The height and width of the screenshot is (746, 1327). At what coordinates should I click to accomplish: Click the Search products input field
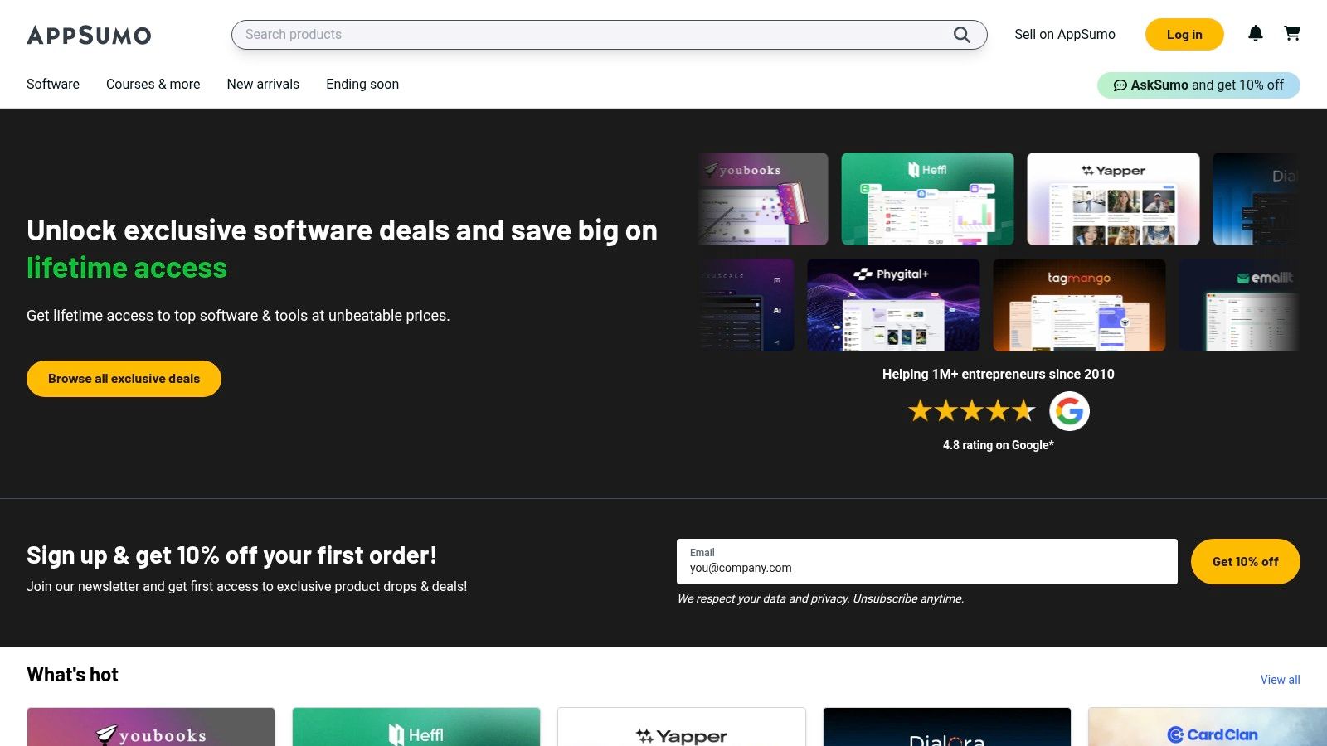coord(581,35)
